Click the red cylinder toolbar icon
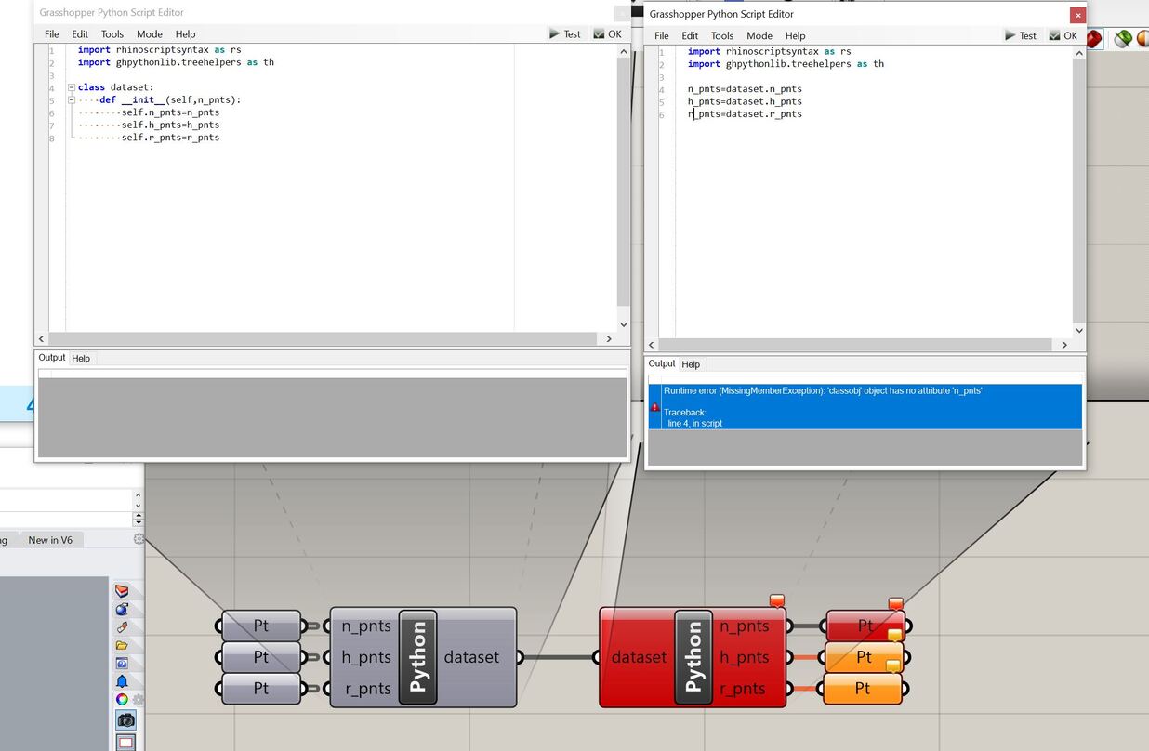This screenshot has height=751, width=1149. (x=1093, y=38)
